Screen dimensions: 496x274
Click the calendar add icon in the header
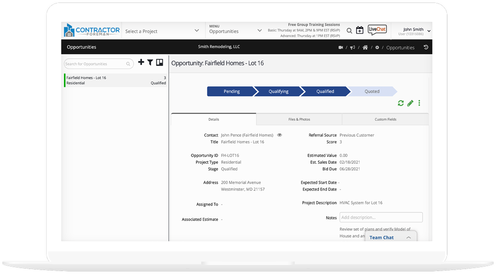pyautogui.click(x=360, y=31)
